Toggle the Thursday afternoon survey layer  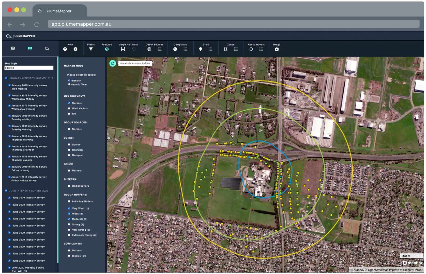[x=9, y=146]
